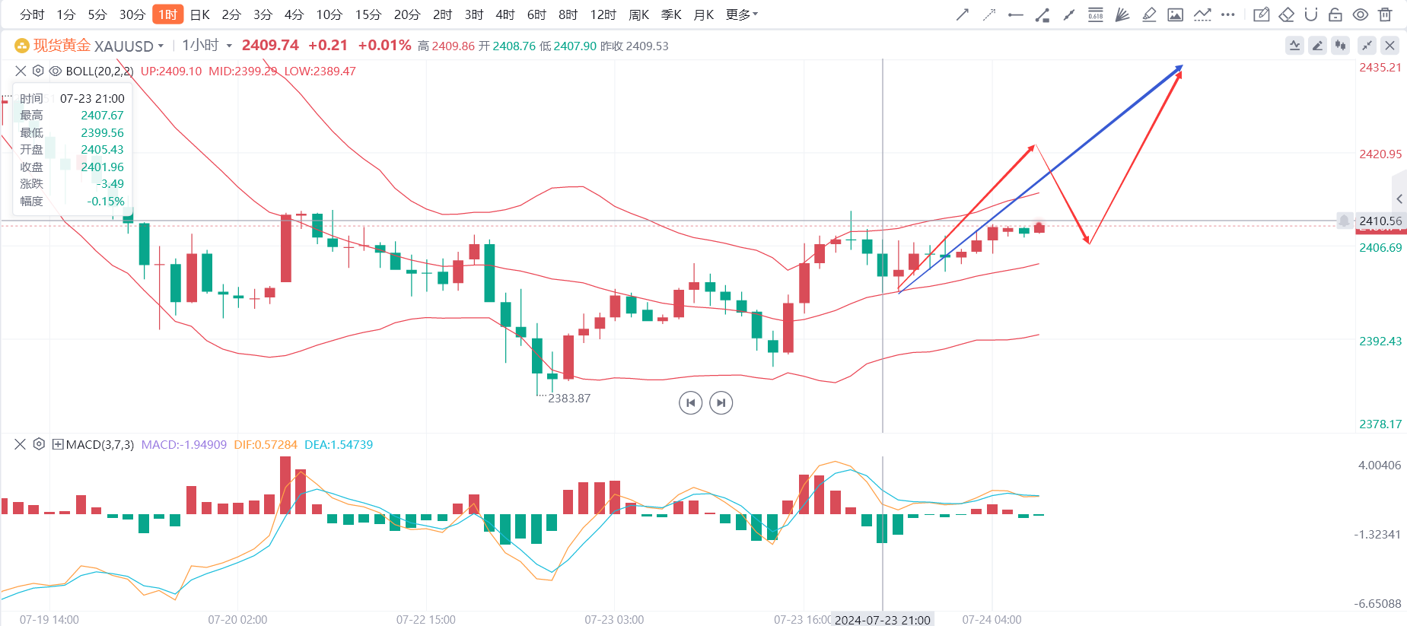Click the price alert bell icon
This screenshot has width=1407, height=626.
tap(1345, 221)
